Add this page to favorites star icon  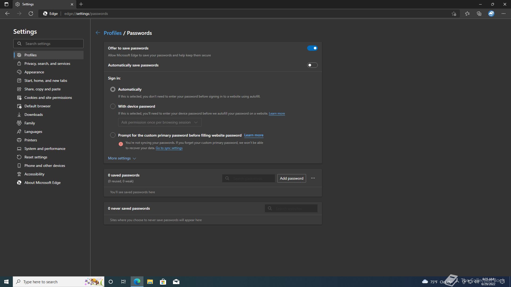point(454,14)
